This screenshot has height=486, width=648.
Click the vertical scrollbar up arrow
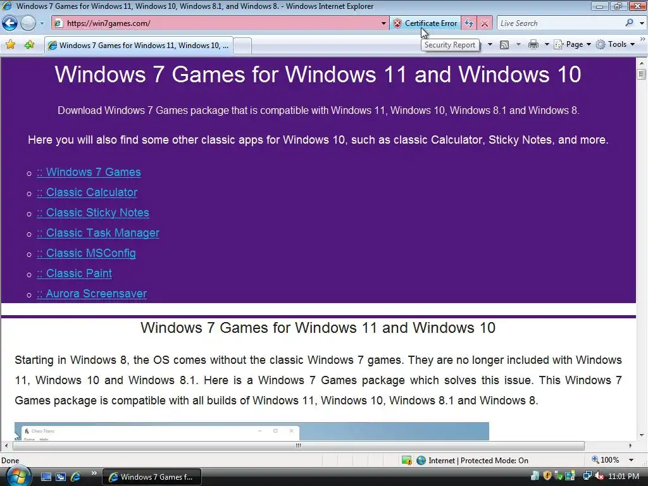[642, 63]
